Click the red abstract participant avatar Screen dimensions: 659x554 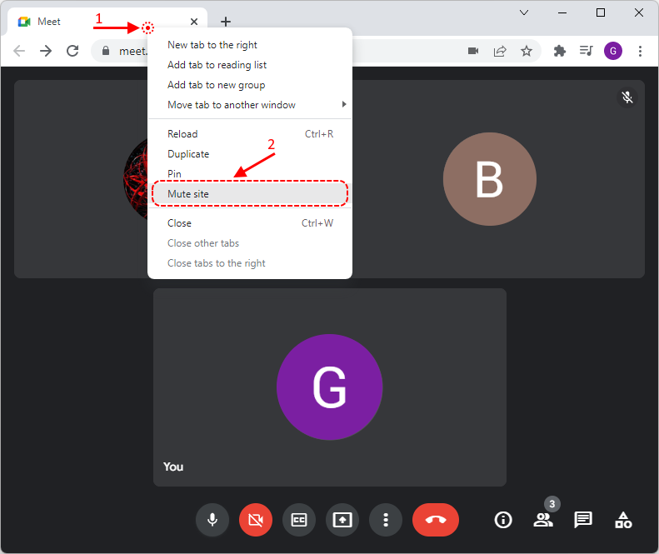(x=135, y=178)
